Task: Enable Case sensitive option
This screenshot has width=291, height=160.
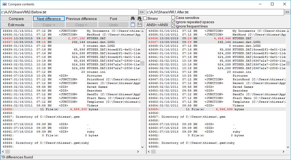Action: (173, 18)
